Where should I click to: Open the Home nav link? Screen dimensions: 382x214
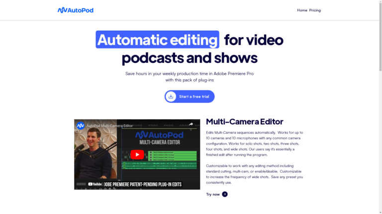302,10
